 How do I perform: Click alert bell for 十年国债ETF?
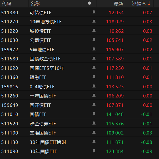tap(94, 95)
